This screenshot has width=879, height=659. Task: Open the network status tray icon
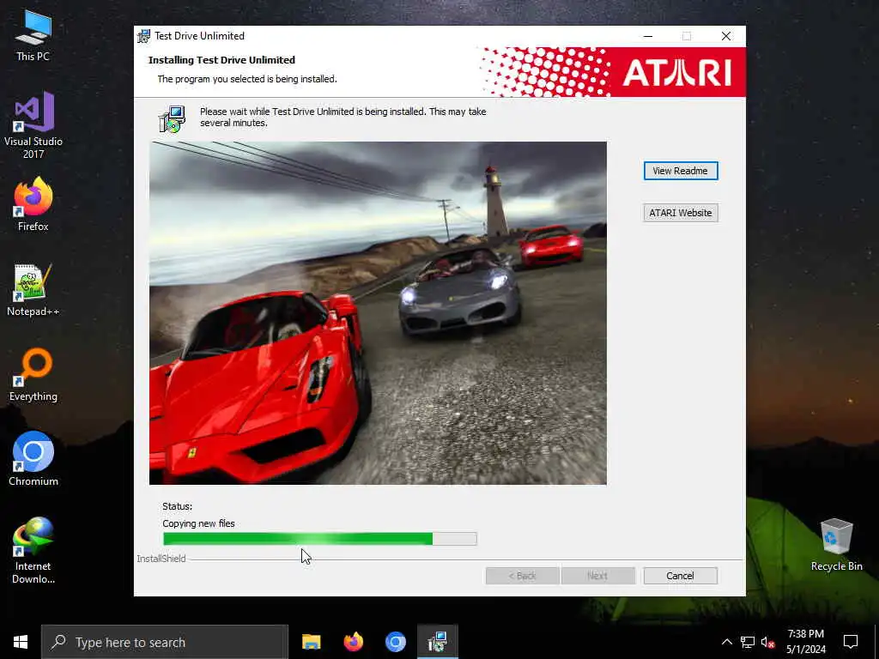tap(748, 642)
